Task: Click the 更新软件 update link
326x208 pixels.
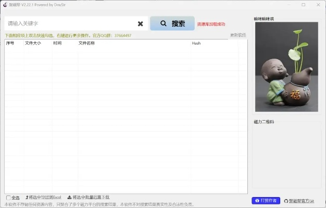Action: pyautogui.click(x=238, y=35)
